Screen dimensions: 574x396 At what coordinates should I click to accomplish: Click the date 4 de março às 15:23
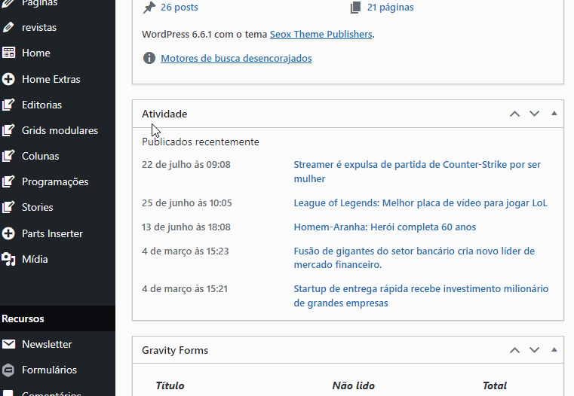(186, 251)
